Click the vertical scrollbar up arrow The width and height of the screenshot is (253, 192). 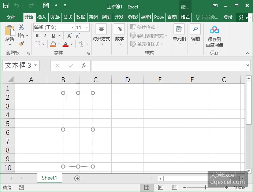(x=249, y=78)
